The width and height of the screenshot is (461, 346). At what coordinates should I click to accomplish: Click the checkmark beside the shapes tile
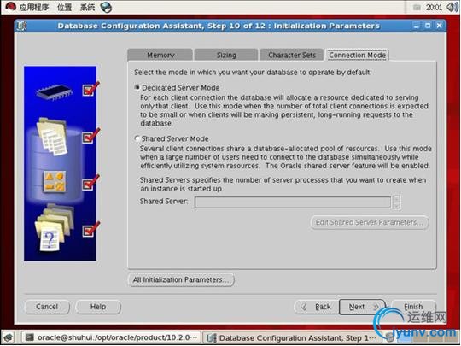[x=90, y=183]
